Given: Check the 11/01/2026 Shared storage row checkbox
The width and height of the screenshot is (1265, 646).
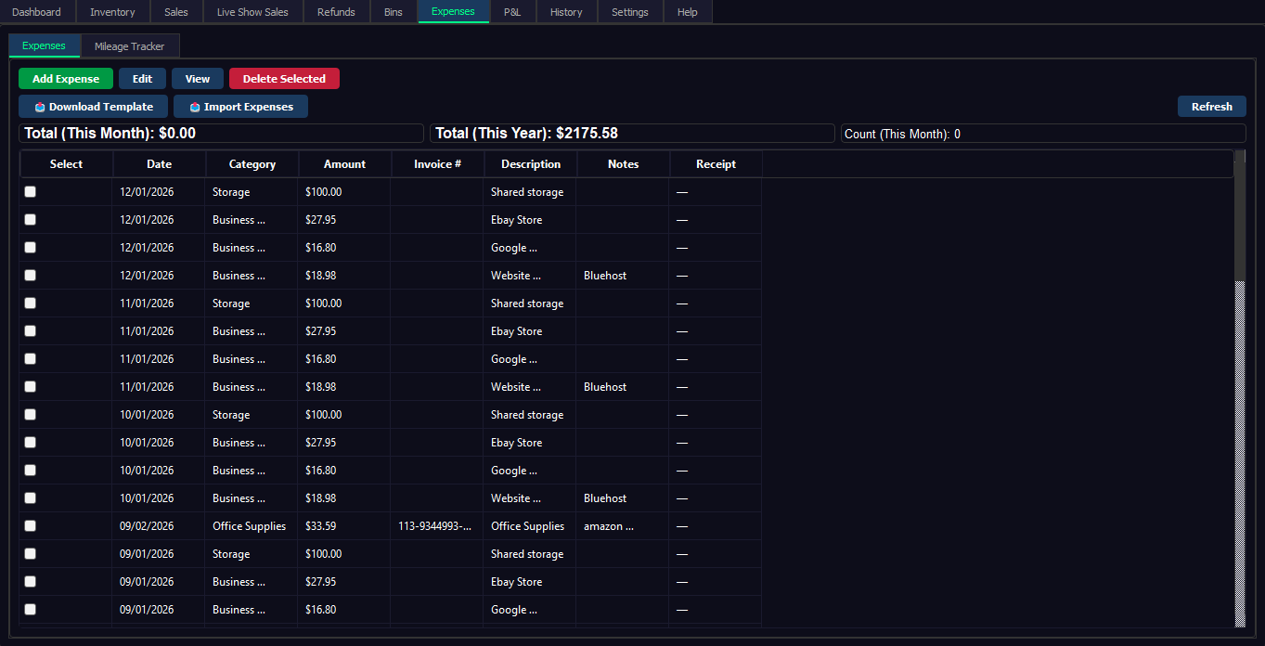Looking at the screenshot, I should pyautogui.click(x=31, y=303).
